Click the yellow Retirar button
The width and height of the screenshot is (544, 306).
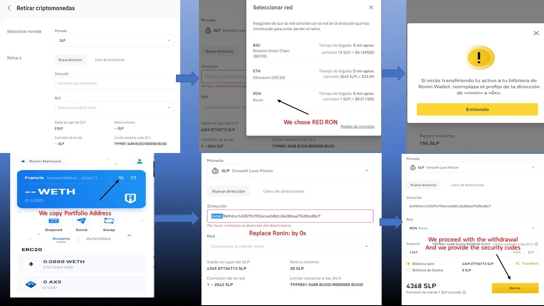pyautogui.click(x=515, y=288)
